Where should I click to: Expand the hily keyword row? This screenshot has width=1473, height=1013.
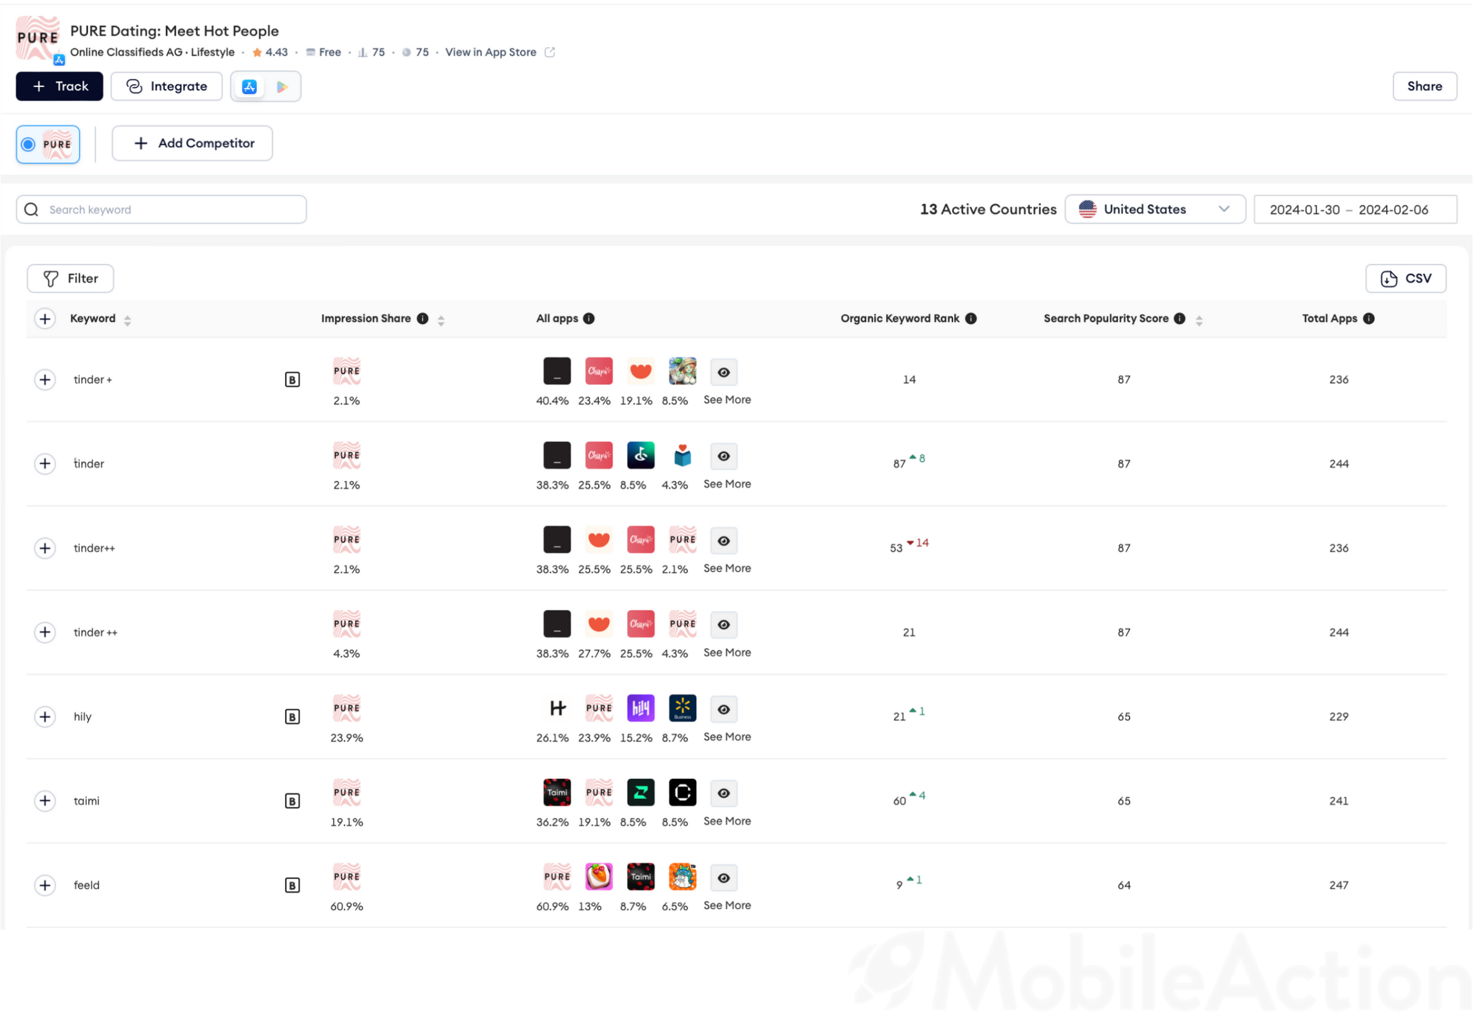click(45, 717)
